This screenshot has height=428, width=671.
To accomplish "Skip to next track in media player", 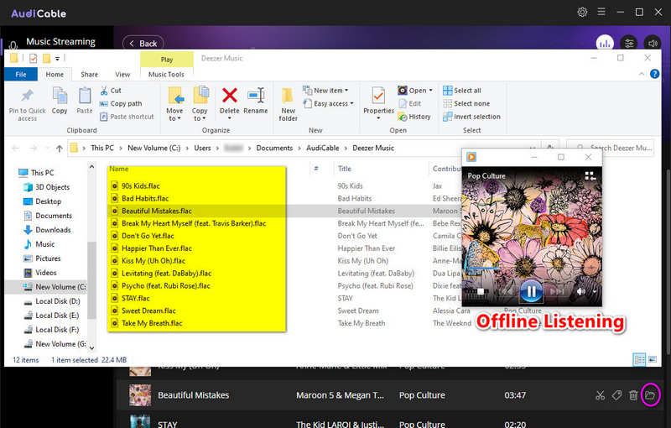I will click(x=557, y=291).
